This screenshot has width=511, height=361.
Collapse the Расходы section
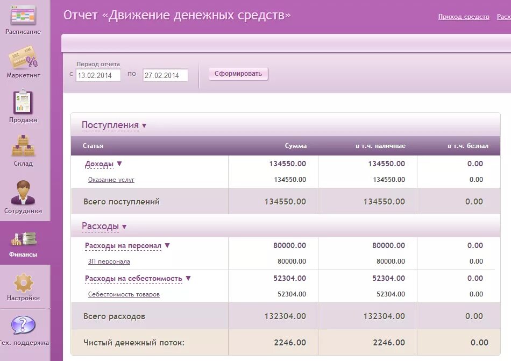100,225
